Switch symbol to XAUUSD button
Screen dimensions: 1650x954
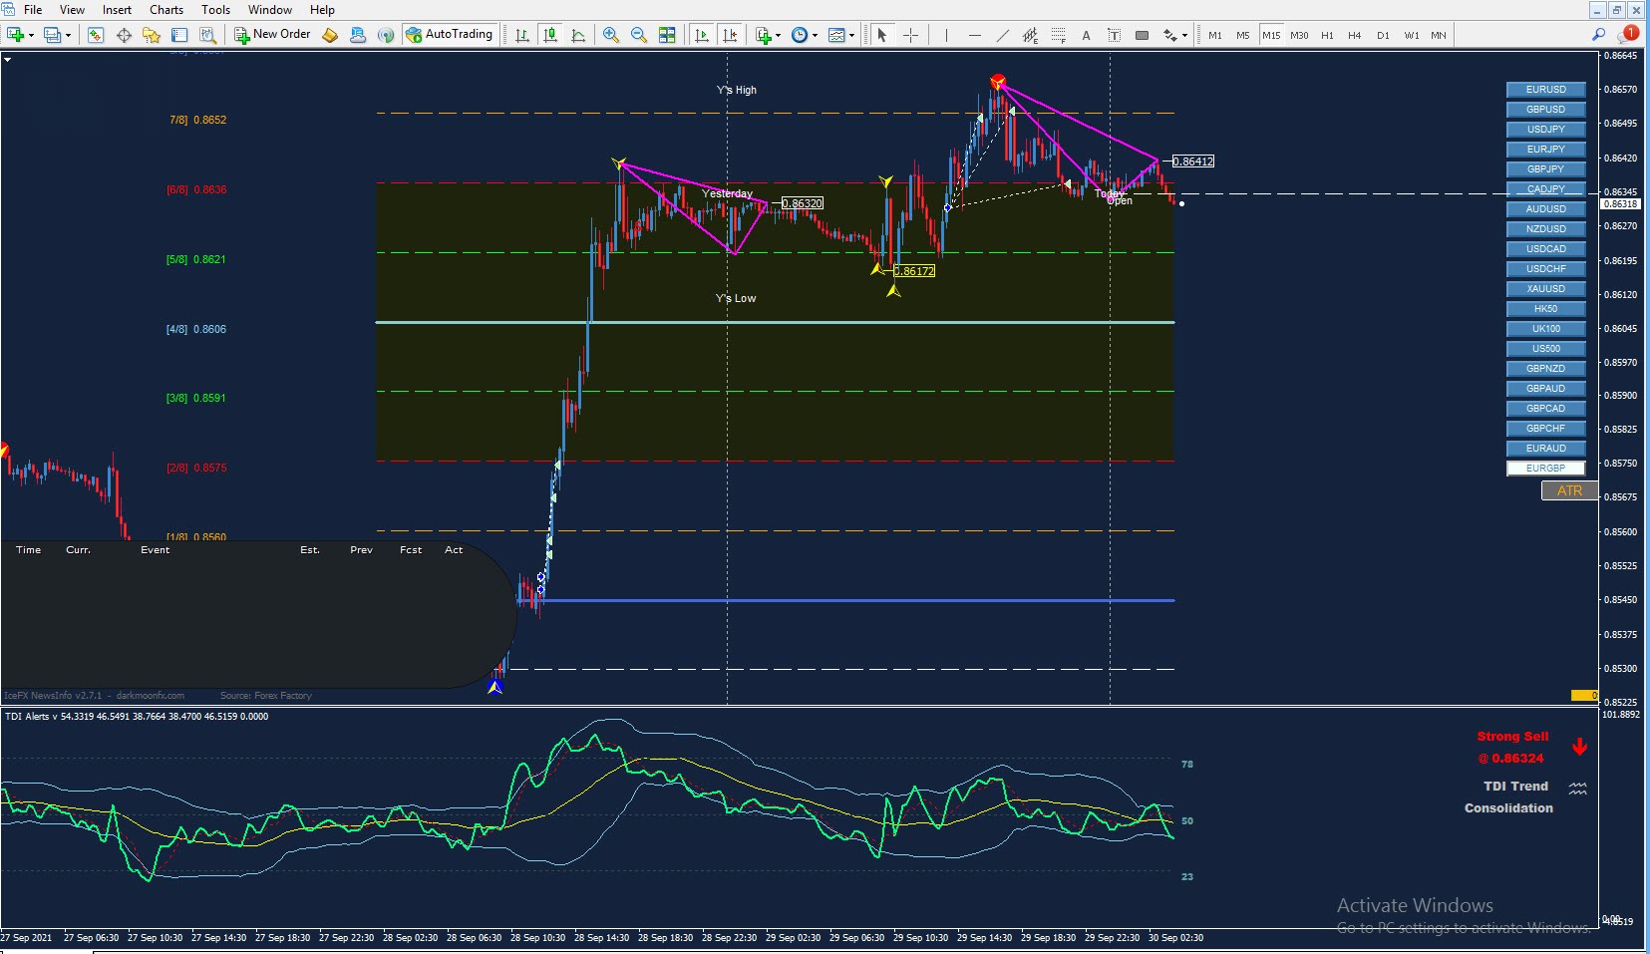pos(1545,289)
